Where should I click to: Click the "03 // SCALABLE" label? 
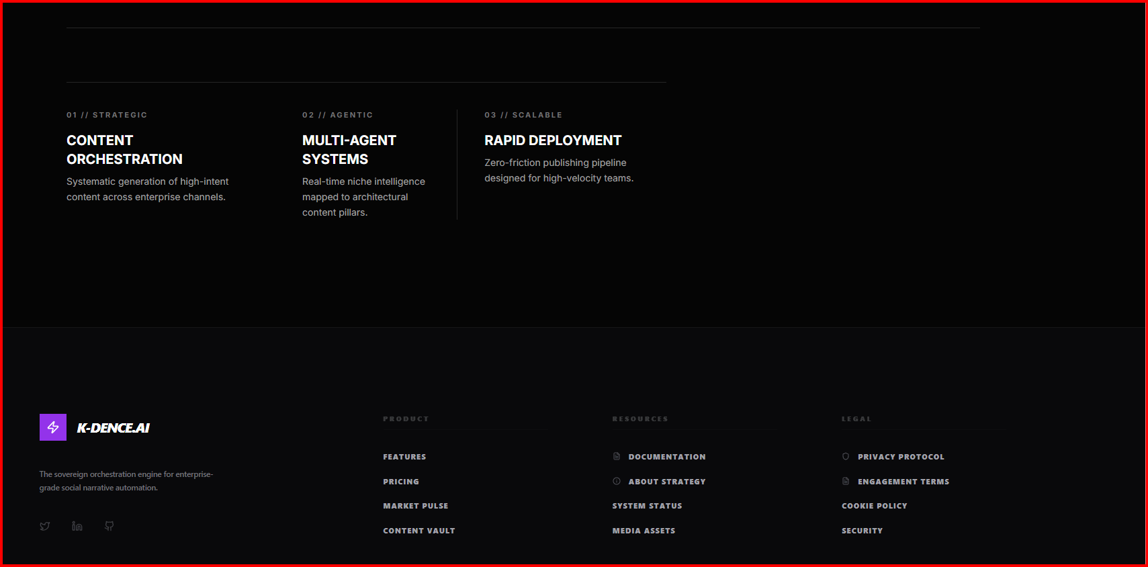click(523, 115)
